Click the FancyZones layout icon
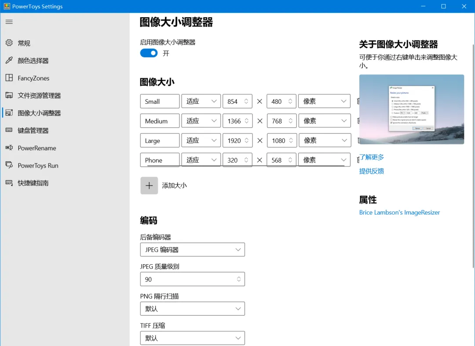 [9, 78]
